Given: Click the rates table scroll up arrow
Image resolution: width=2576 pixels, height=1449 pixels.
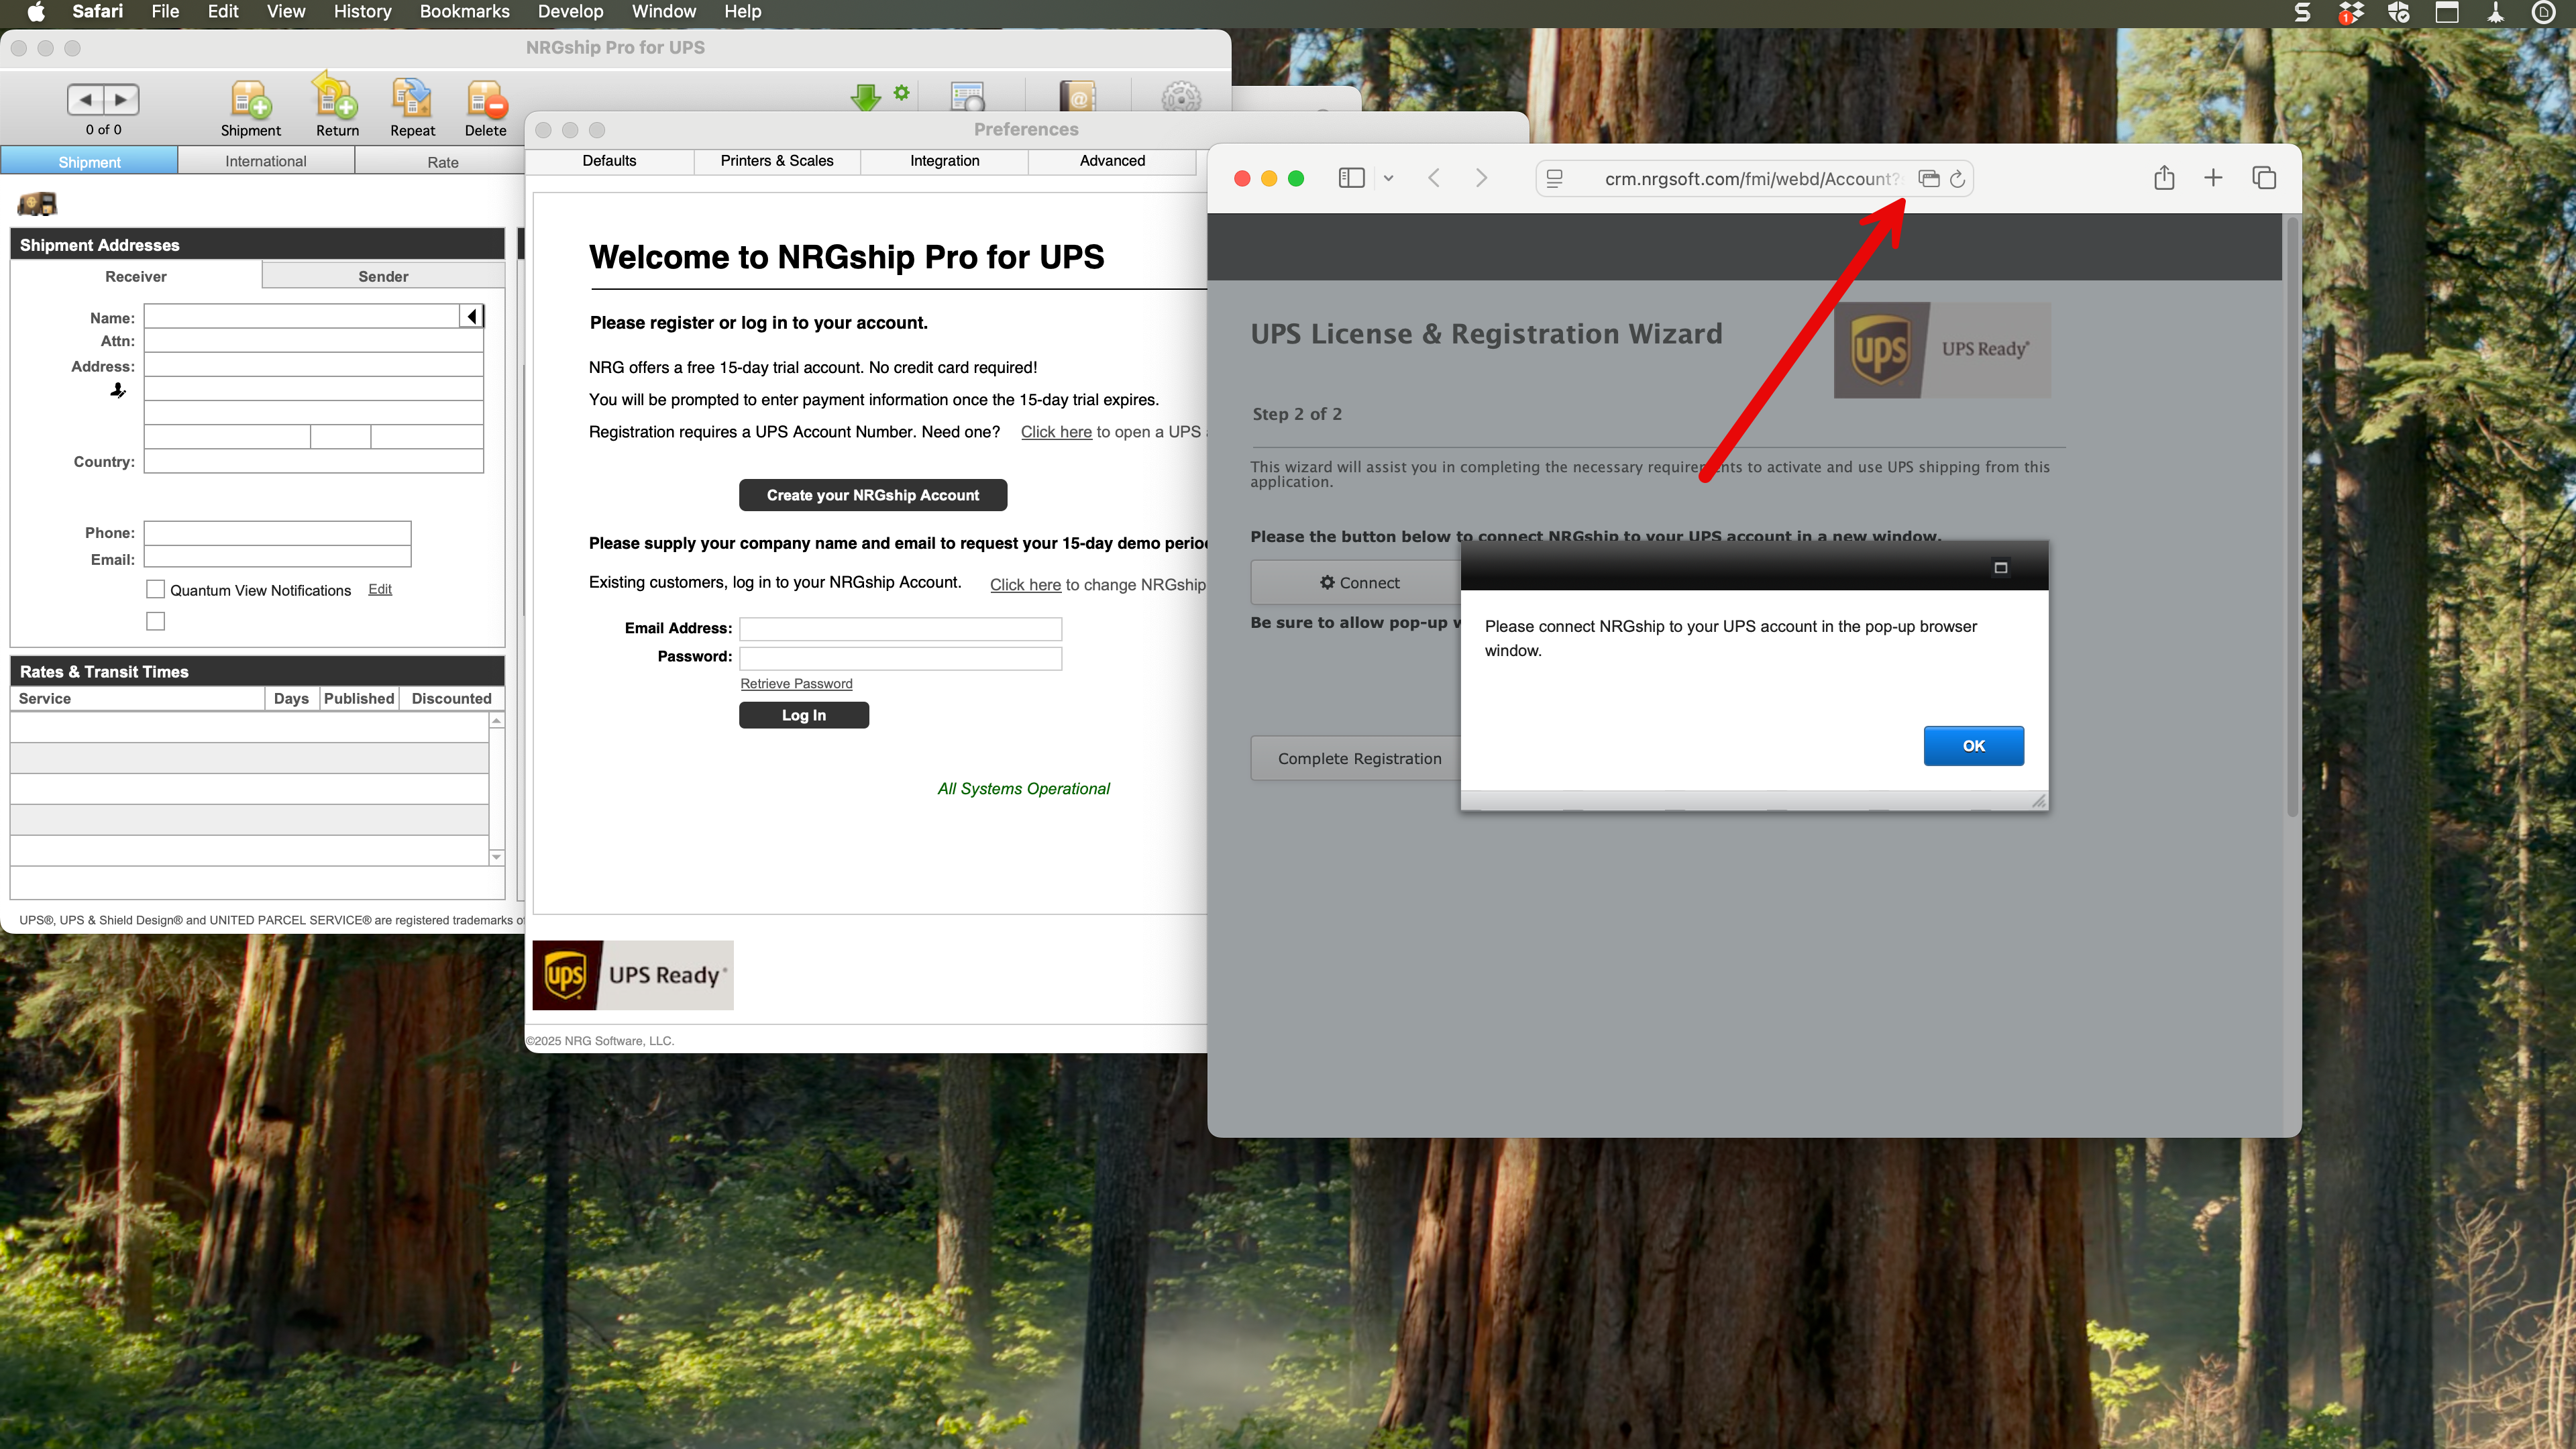Looking at the screenshot, I should click(x=496, y=721).
